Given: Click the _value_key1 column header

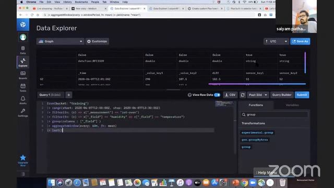Looking at the screenshot, I should click(x=154, y=73).
